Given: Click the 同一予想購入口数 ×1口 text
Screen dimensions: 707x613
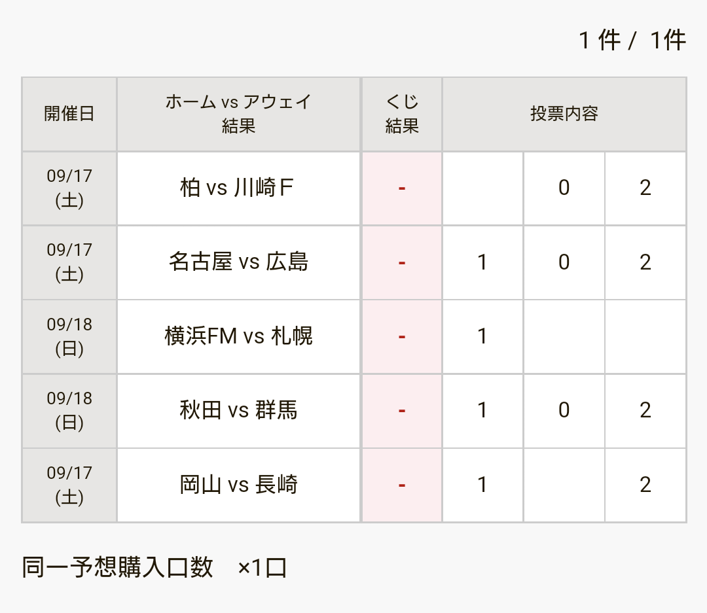Looking at the screenshot, I should coord(154,567).
